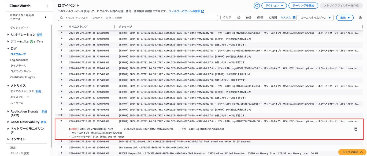The image size is (367, 156).
Task: Click the search magnifier icon in filter bar
Action: [61, 18]
